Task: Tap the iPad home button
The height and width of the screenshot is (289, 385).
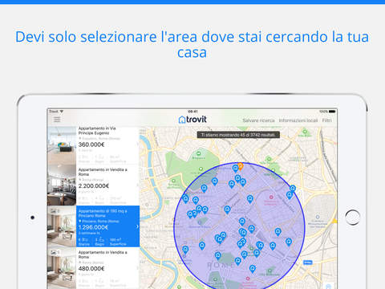Action: coord(353,218)
